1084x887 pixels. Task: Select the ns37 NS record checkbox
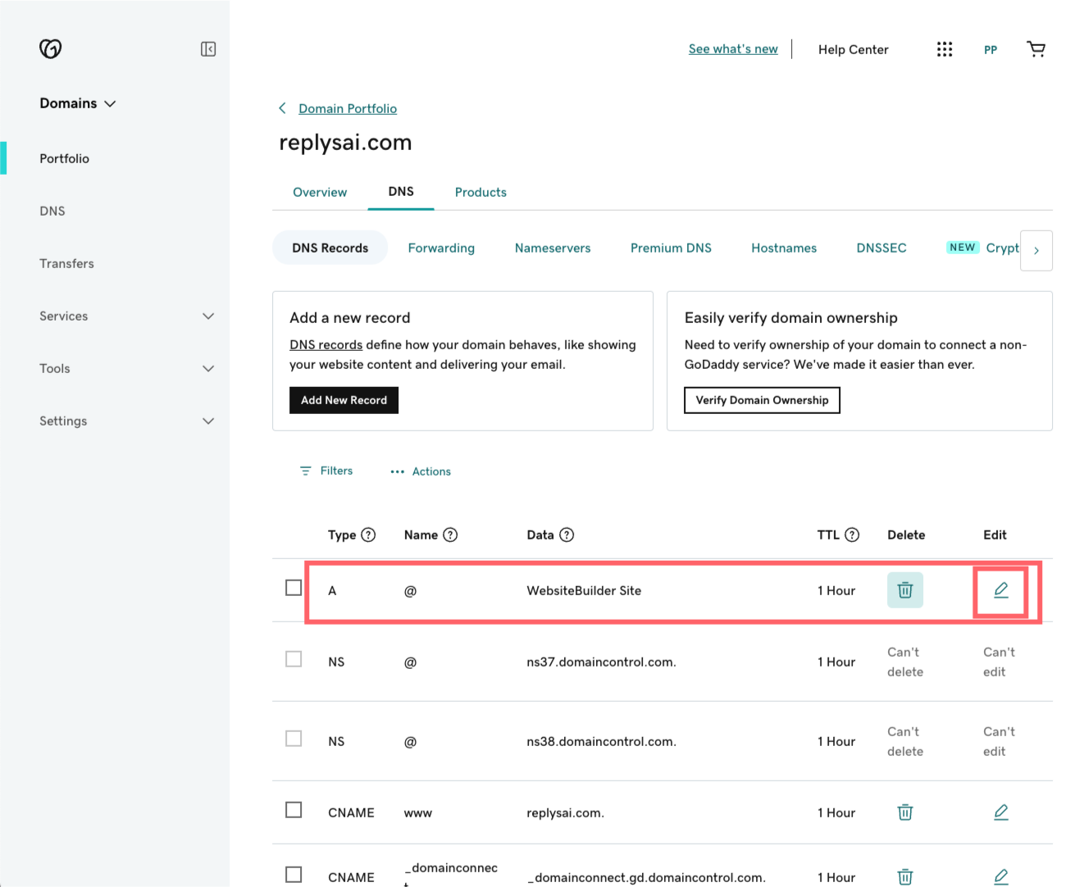coord(294,659)
